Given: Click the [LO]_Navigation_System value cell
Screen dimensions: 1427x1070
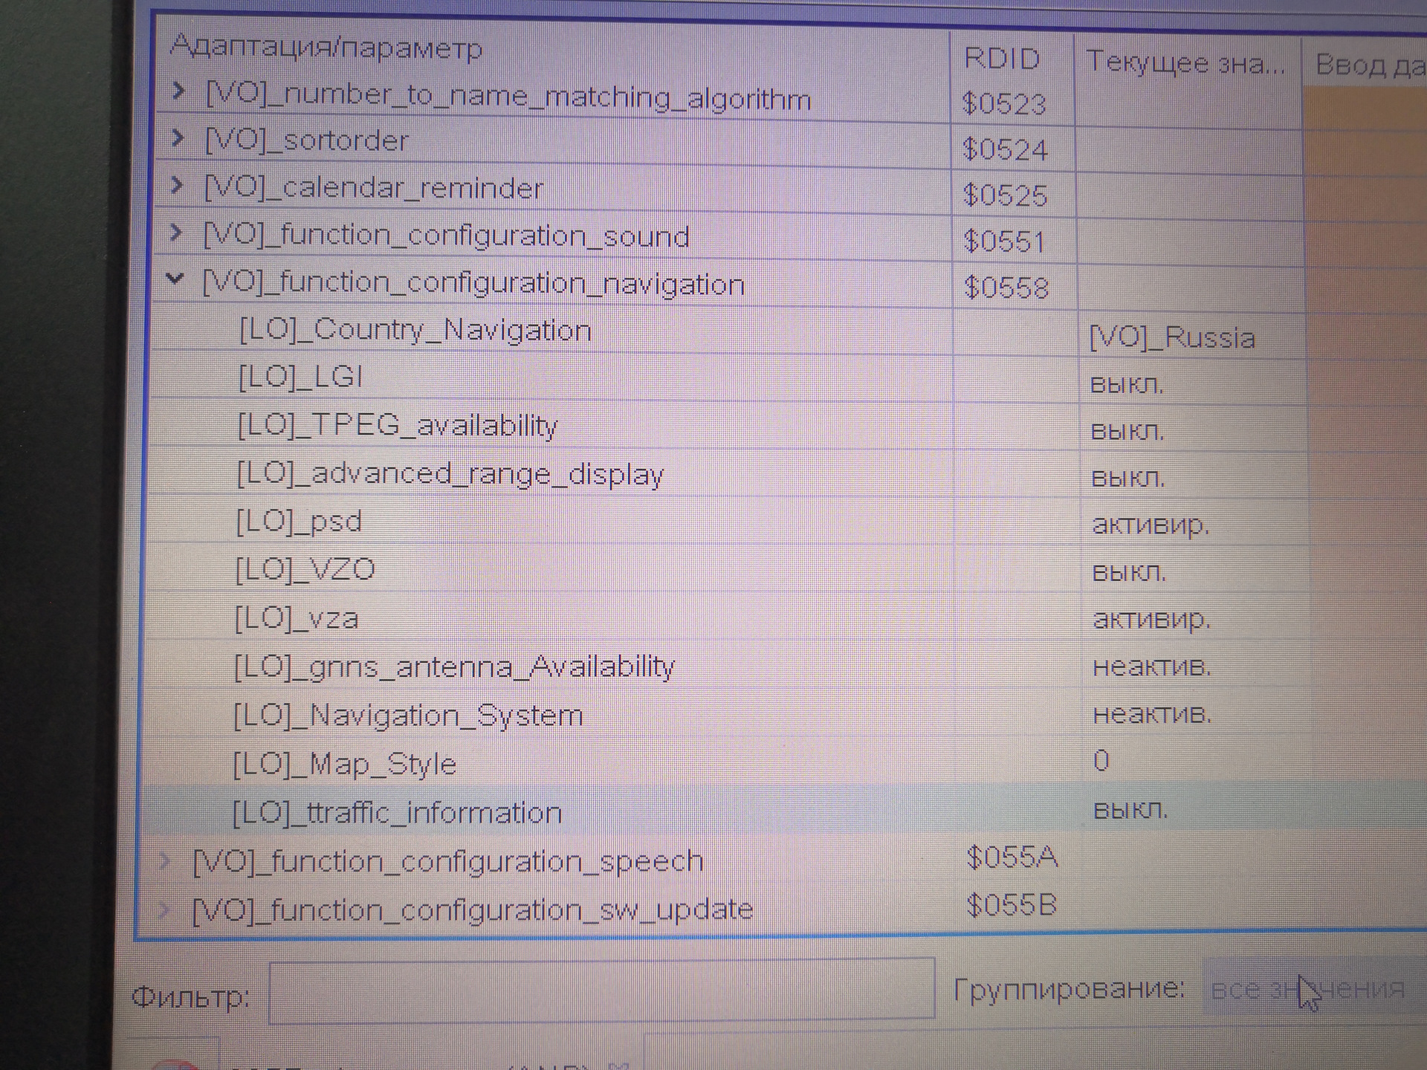Looking at the screenshot, I should [x=1151, y=715].
